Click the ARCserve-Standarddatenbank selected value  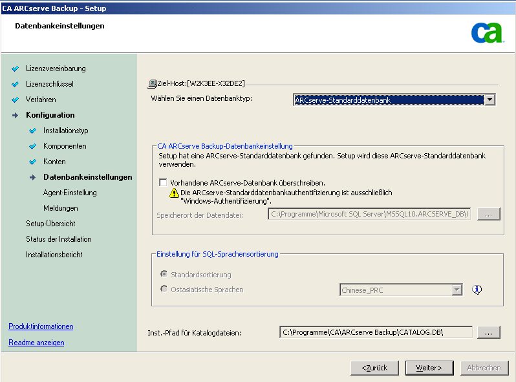click(x=389, y=100)
